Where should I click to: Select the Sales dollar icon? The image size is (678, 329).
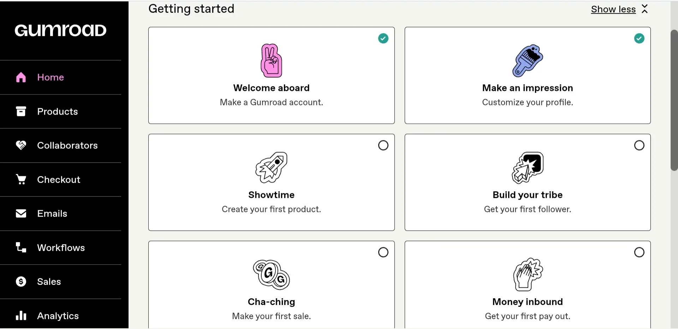click(20, 281)
